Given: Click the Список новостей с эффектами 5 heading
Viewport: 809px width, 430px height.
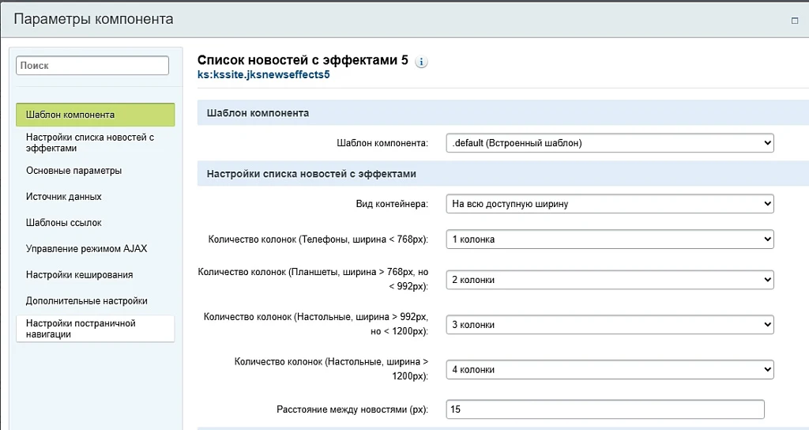Looking at the screenshot, I should click(303, 60).
